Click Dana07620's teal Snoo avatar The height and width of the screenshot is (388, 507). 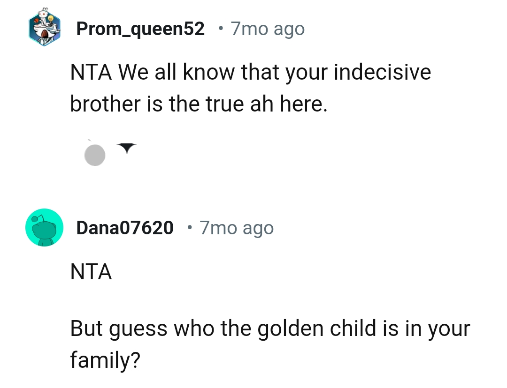(x=45, y=227)
